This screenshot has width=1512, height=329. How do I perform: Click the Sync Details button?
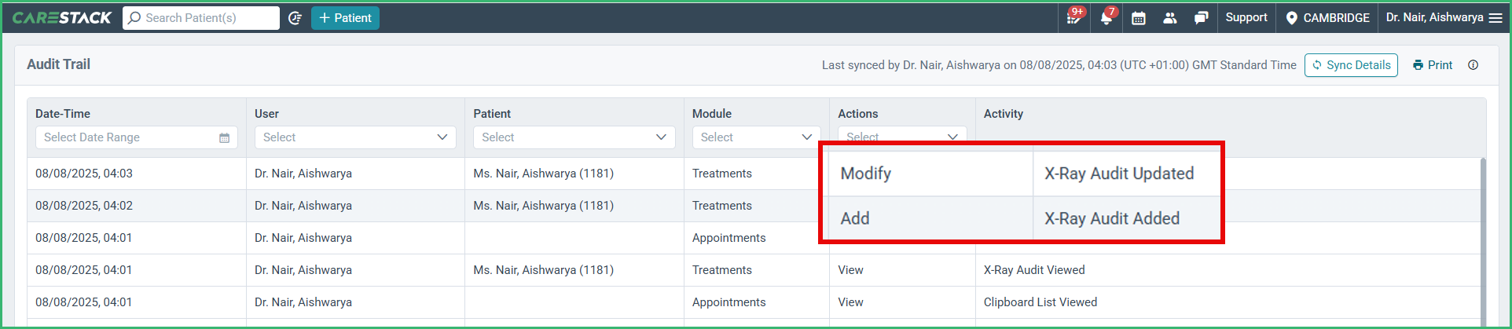coord(1351,65)
